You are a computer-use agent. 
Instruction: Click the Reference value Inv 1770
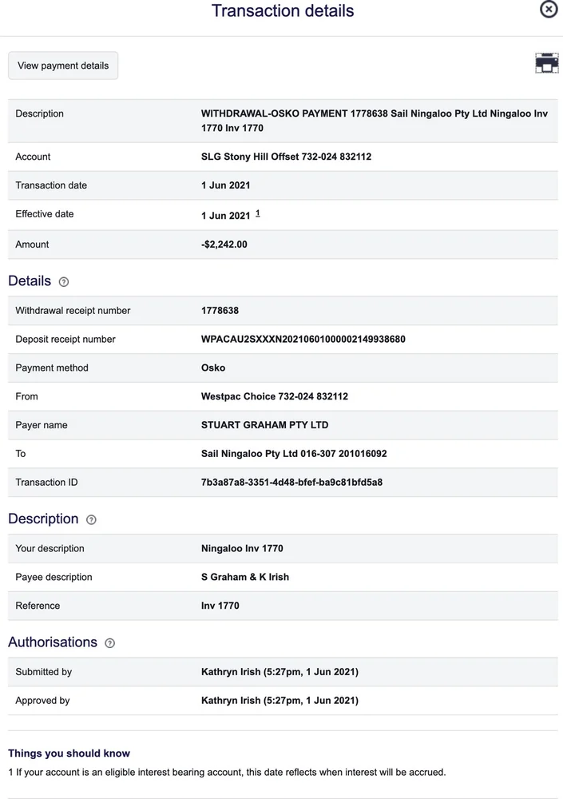(220, 606)
